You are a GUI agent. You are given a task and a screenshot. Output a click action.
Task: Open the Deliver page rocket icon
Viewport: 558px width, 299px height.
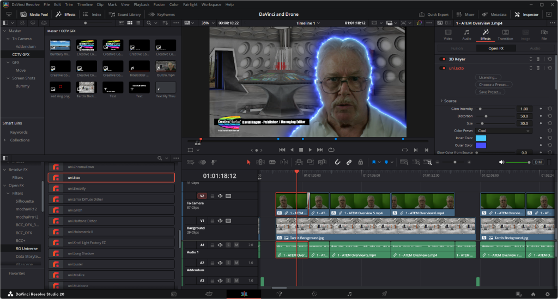pyautogui.click(x=384, y=294)
